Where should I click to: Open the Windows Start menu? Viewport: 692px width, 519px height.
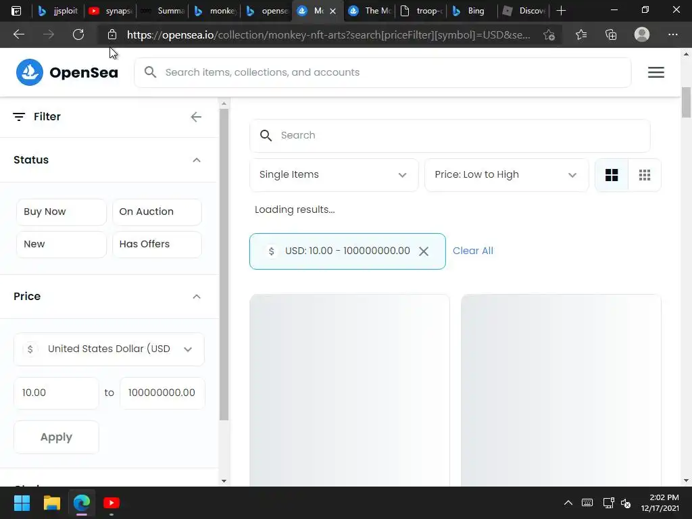(x=22, y=503)
